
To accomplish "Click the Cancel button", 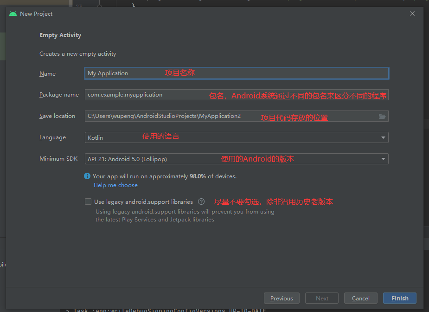I will (361, 298).
